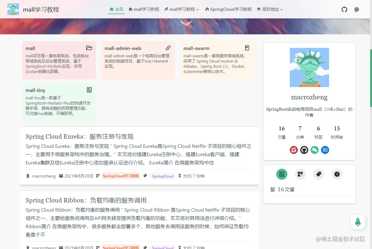Open the GitHub repository icon in navbar
The image size is (372, 249).
pyautogui.click(x=344, y=10)
